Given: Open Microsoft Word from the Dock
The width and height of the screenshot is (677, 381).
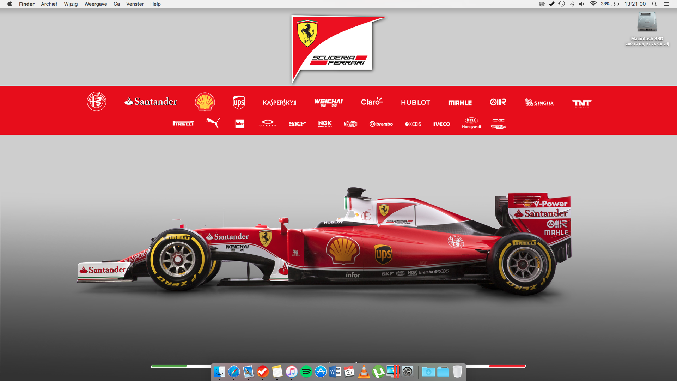Looking at the screenshot, I should [x=335, y=371].
